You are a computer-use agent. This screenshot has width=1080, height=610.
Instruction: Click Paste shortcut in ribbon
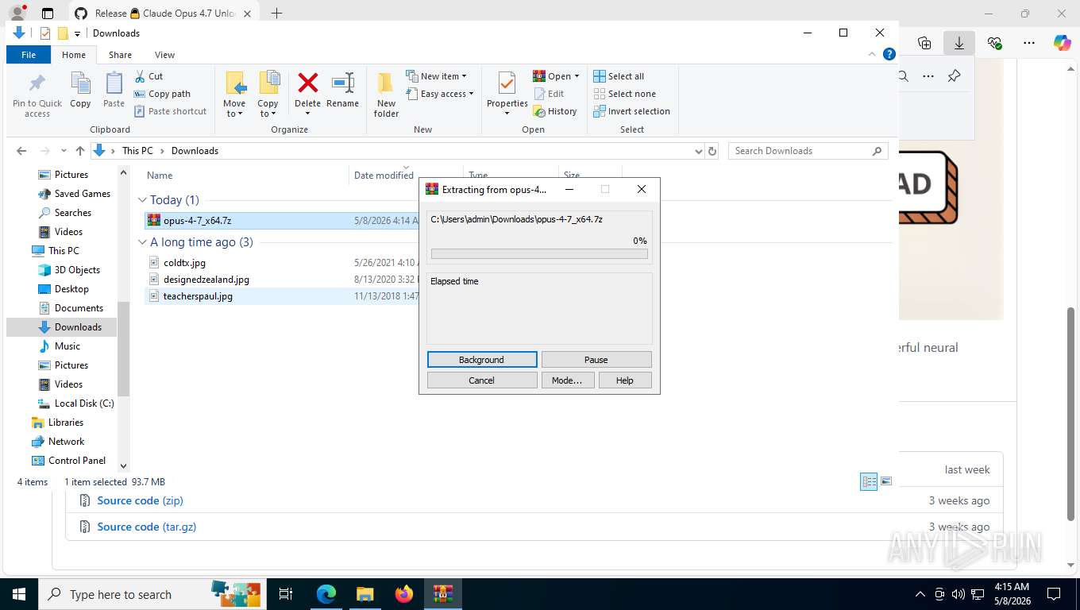170,111
